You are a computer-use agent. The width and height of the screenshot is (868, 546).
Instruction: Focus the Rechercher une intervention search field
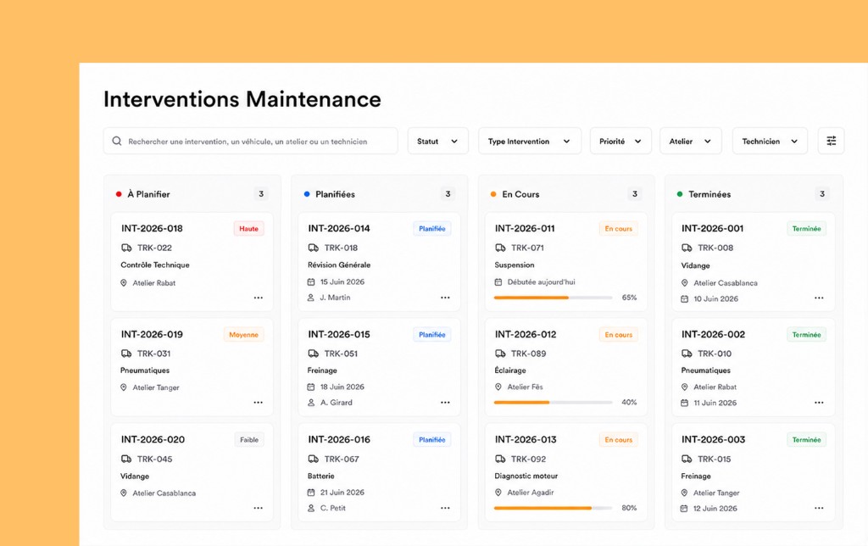click(250, 142)
